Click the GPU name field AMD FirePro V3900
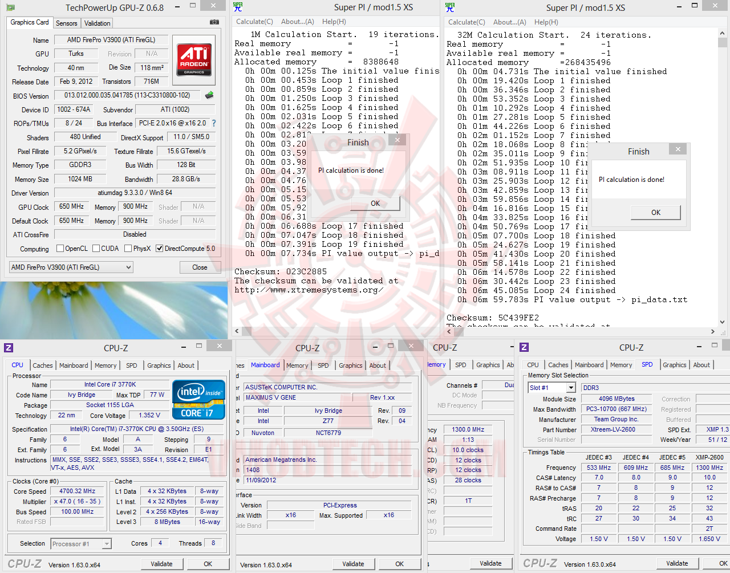The width and height of the screenshot is (730, 573). [111, 40]
